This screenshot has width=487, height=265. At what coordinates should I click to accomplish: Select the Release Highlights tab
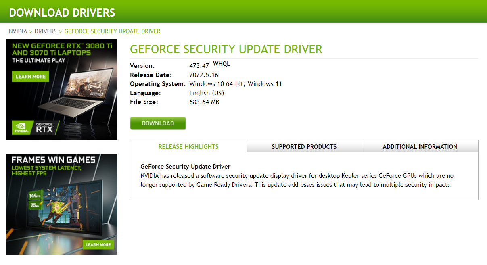pyautogui.click(x=188, y=146)
